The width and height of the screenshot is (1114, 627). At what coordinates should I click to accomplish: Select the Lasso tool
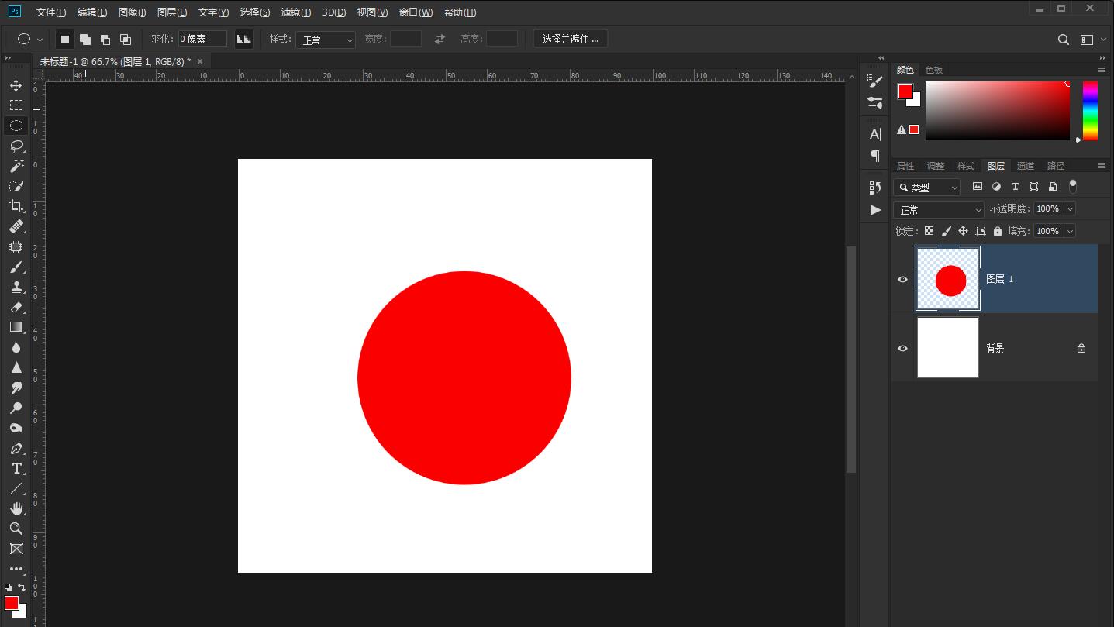[16, 146]
